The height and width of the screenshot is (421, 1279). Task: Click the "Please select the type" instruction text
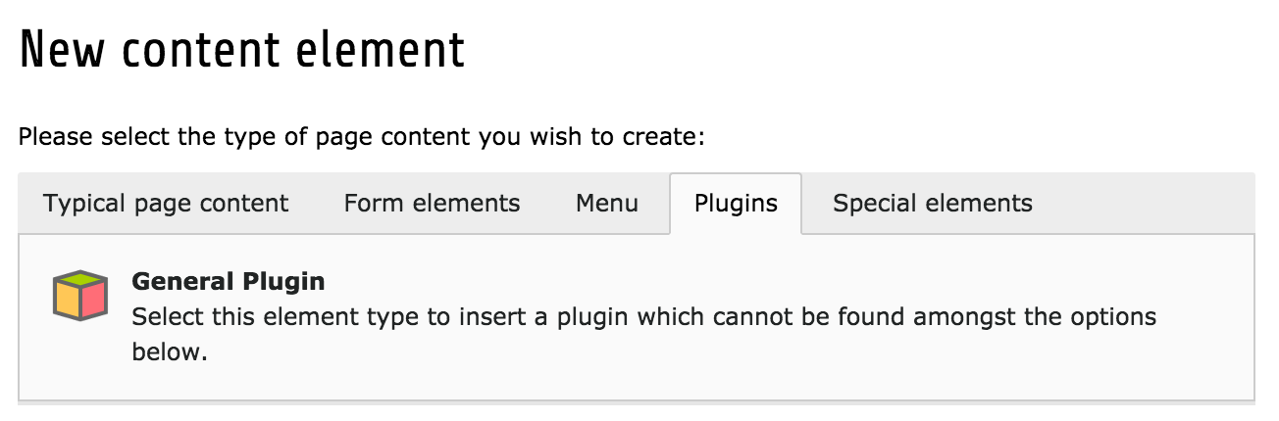[361, 136]
